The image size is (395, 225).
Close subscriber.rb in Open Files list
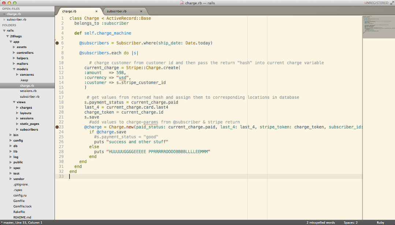coord(4,19)
